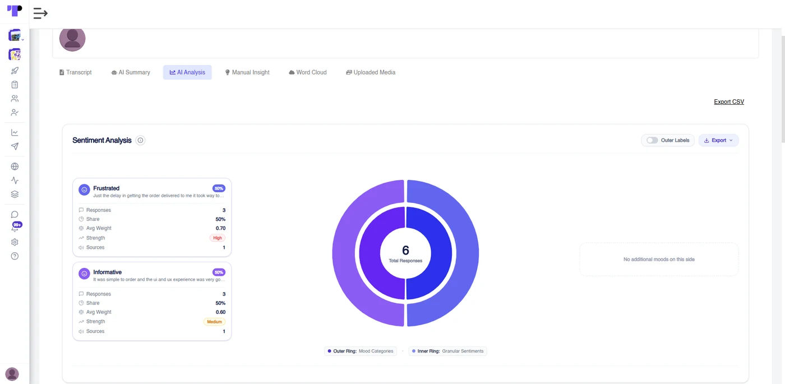Viewport: 785px width, 384px height.
Task: Open the clipboard icon in sidebar
Action: [15, 85]
